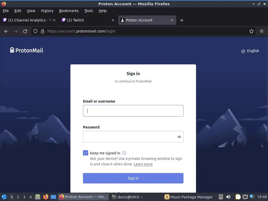
Task: Open the File menu
Action: (6, 11)
